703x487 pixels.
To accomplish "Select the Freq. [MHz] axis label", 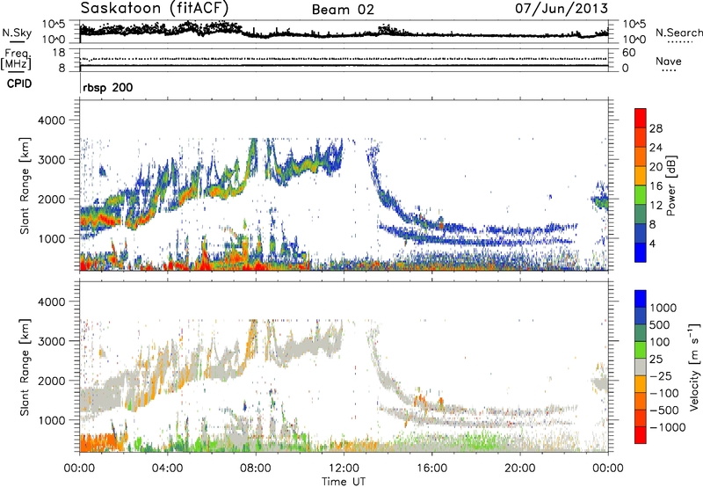I will [16, 60].
